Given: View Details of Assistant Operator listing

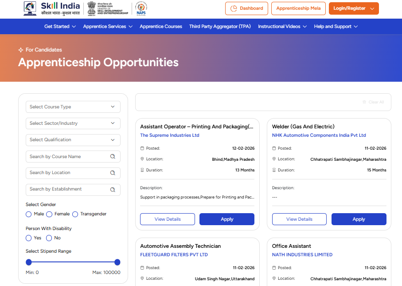Looking at the screenshot, I should 168,219.
